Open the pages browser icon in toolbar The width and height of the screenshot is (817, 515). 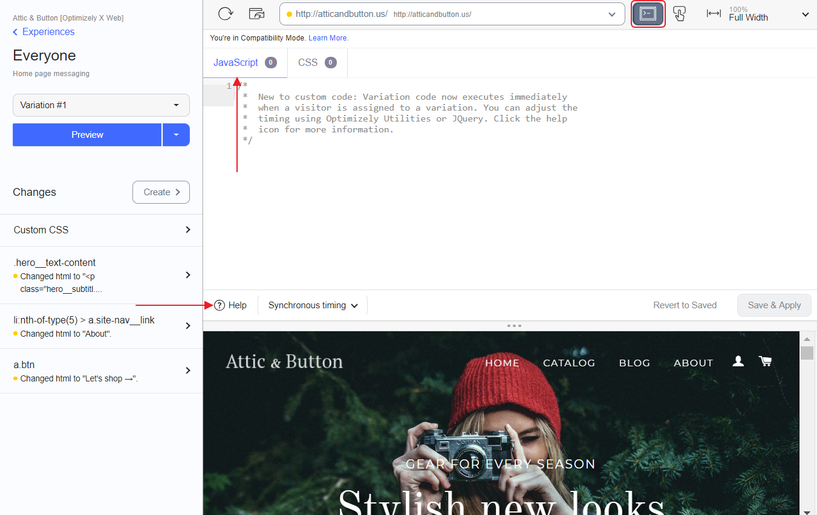point(257,14)
